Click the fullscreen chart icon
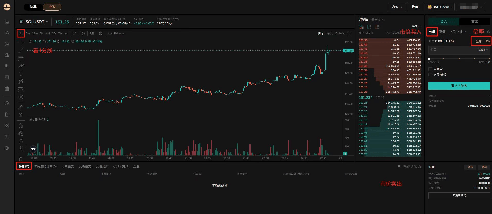 click(349, 33)
